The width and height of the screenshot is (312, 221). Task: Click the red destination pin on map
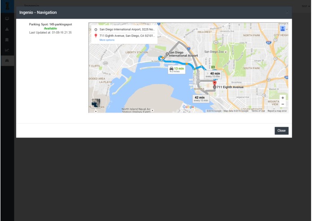pos(215,83)
